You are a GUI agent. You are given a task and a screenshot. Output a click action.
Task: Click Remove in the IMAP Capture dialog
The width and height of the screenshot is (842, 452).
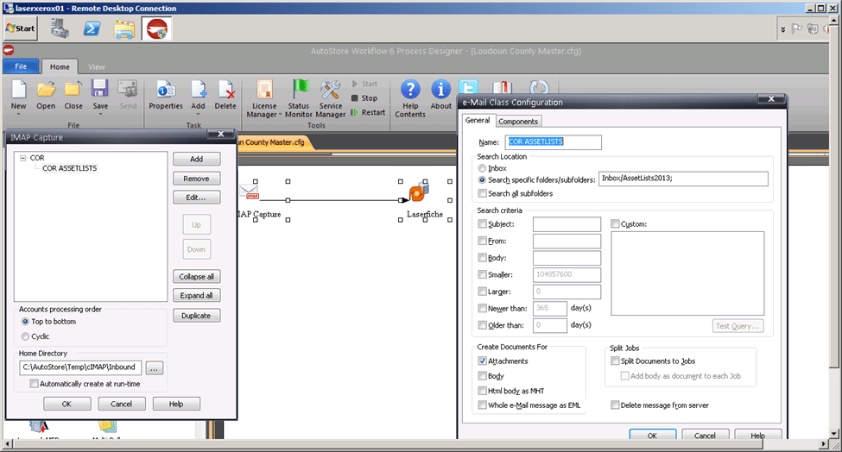[197, 179]
